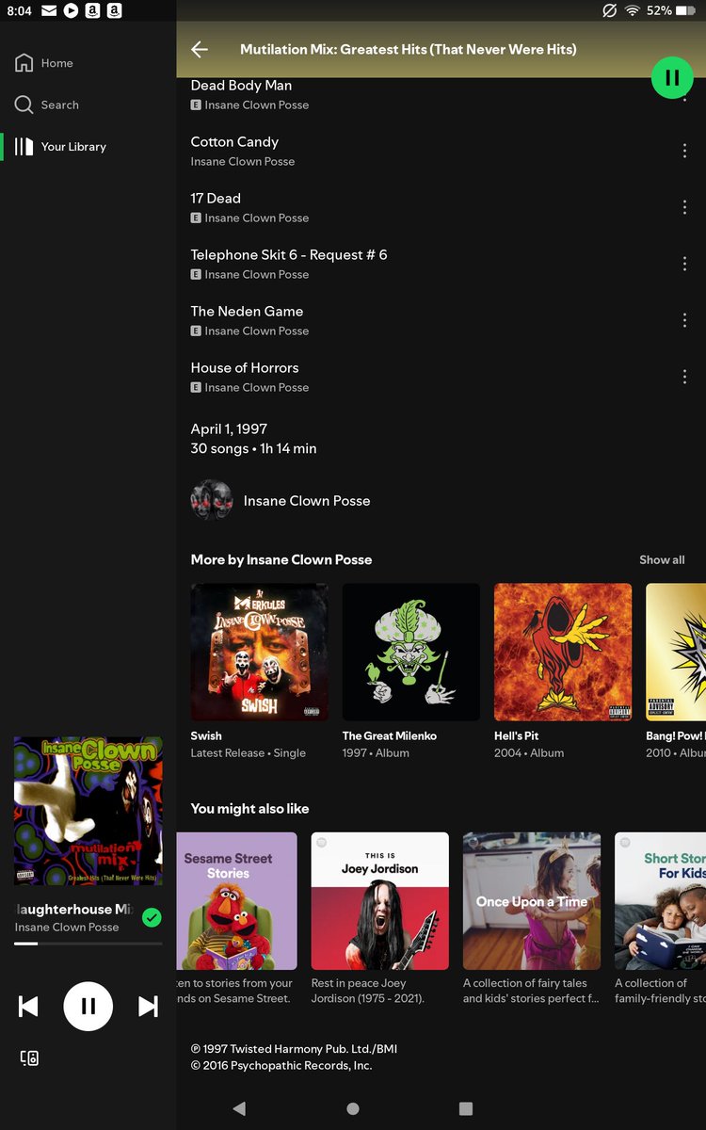Open the now playing song title

[x=73, y=910]
